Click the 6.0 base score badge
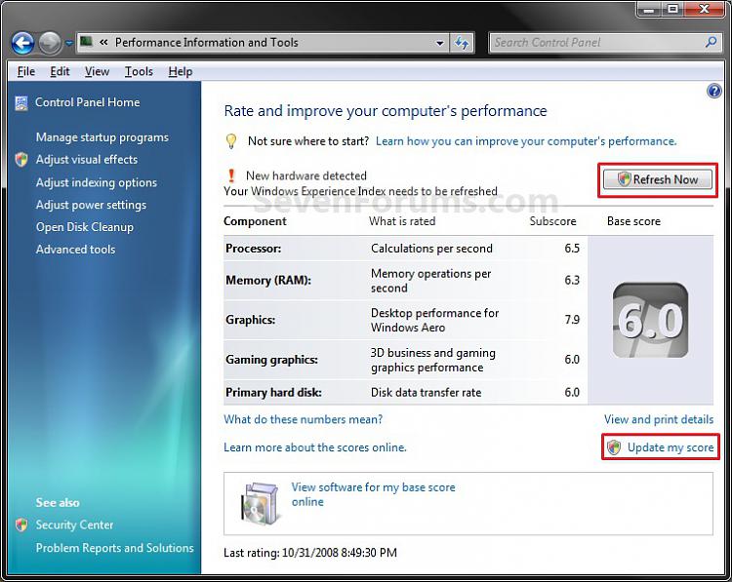 pos(650,321)
